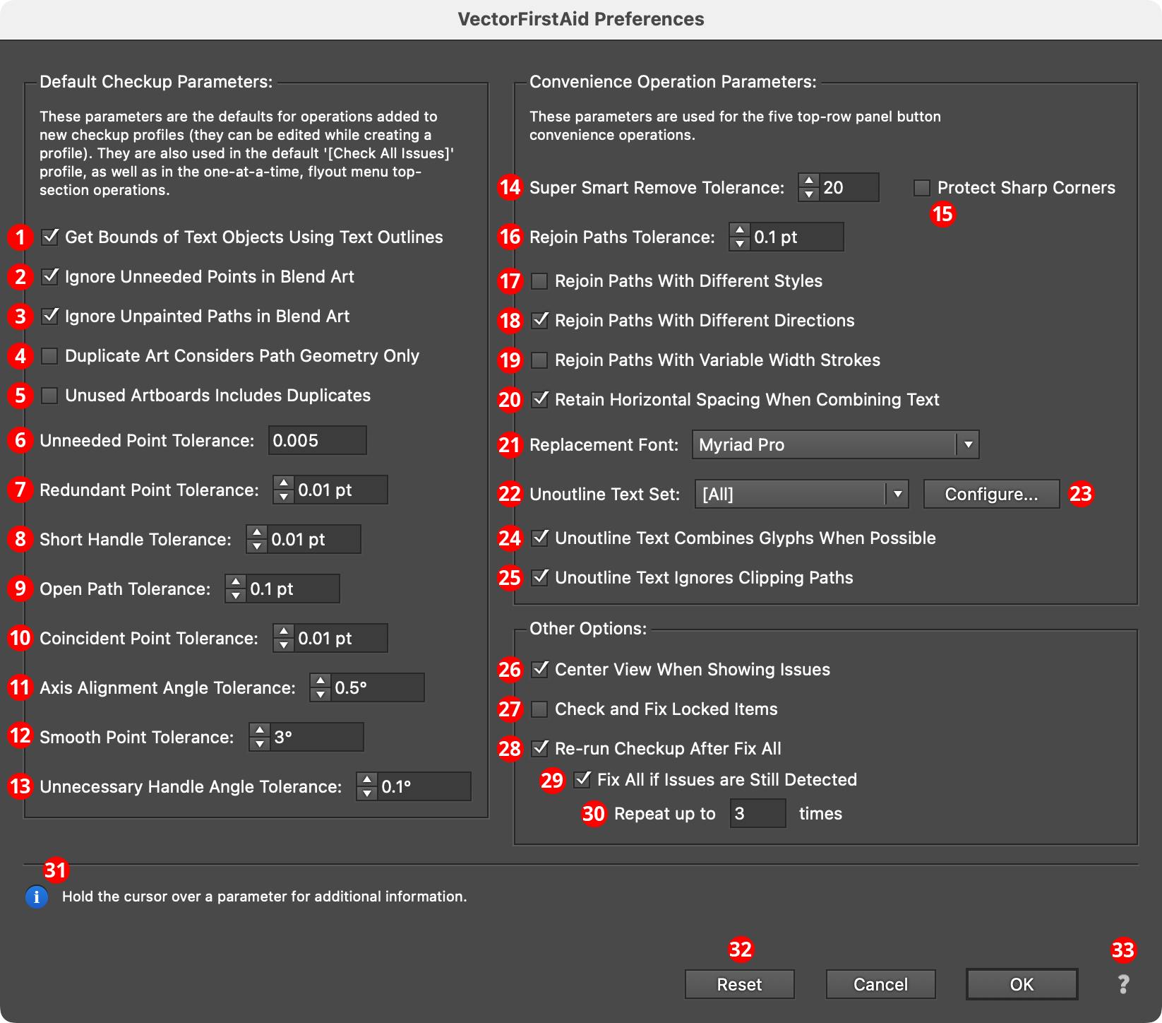This screenshot has height=1023, width=1162.
Task: Click the Repeat up to times field
Action: tap(756, 813)
